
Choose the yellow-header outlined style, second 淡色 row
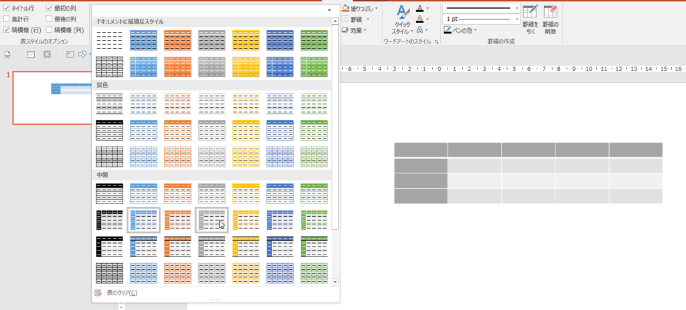pyautogui.click(x=246, y=131)
